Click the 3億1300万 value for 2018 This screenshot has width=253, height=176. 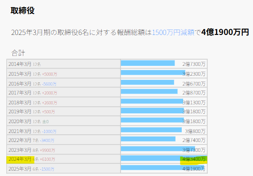[x=194, y=103]
